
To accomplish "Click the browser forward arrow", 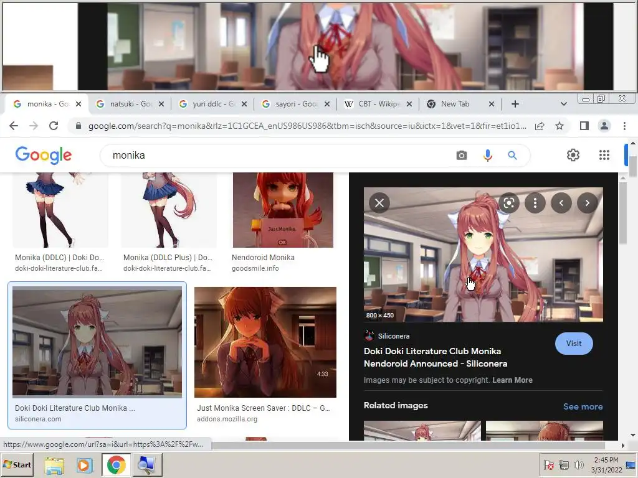I will tap(34, 126).
